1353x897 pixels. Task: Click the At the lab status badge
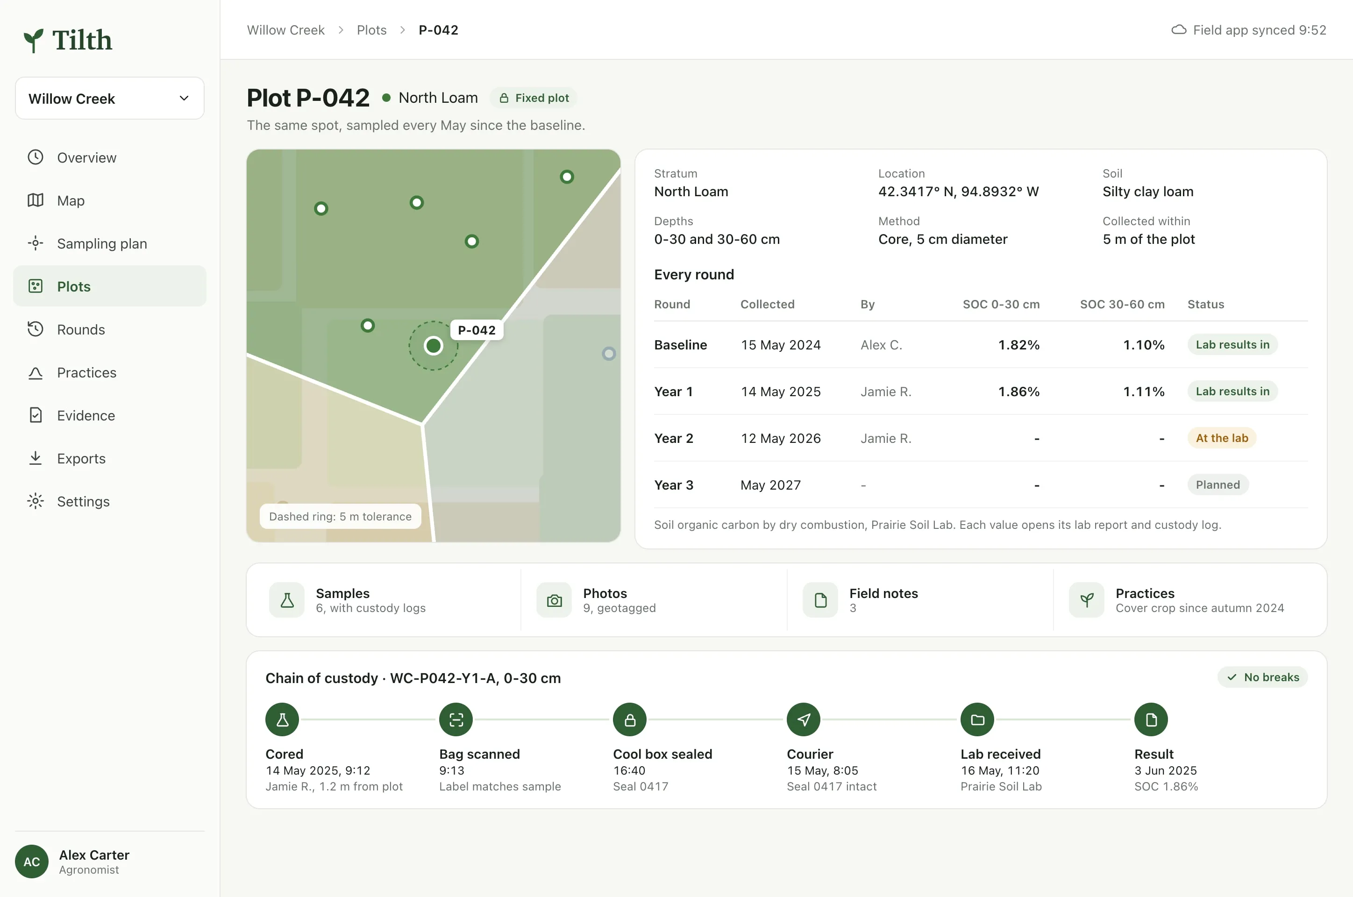coord(1221,438)
